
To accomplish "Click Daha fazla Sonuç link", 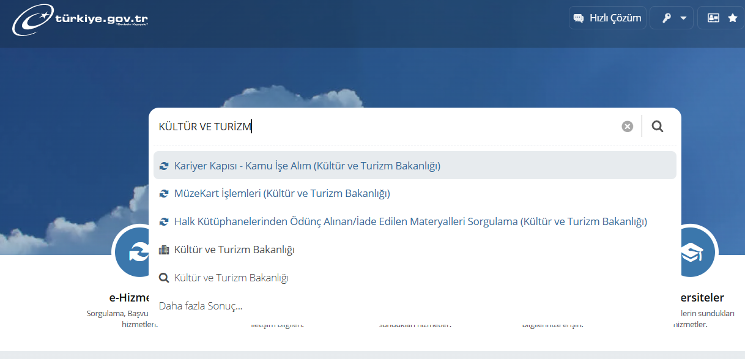I will tap(201, 306).
